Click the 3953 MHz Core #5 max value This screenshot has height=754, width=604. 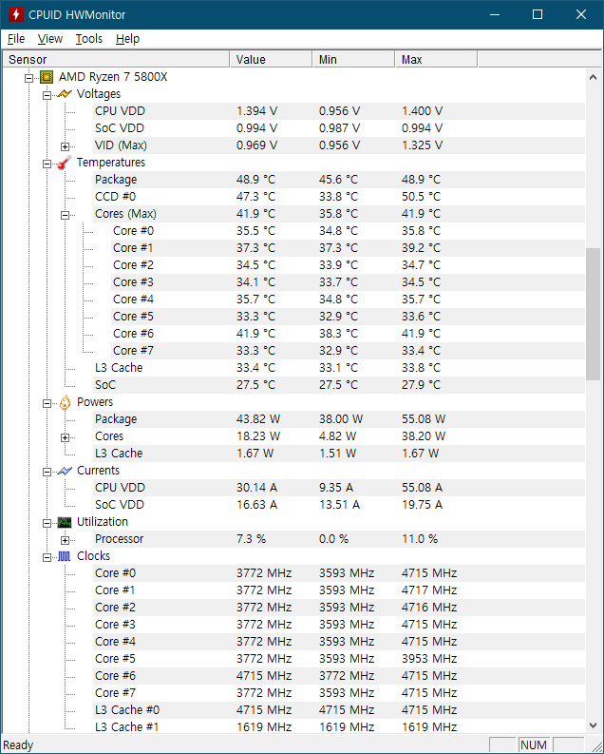point(429,659)
